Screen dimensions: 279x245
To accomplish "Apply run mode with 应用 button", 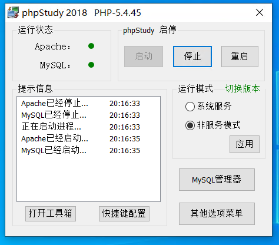I will (x=244, y=144).
